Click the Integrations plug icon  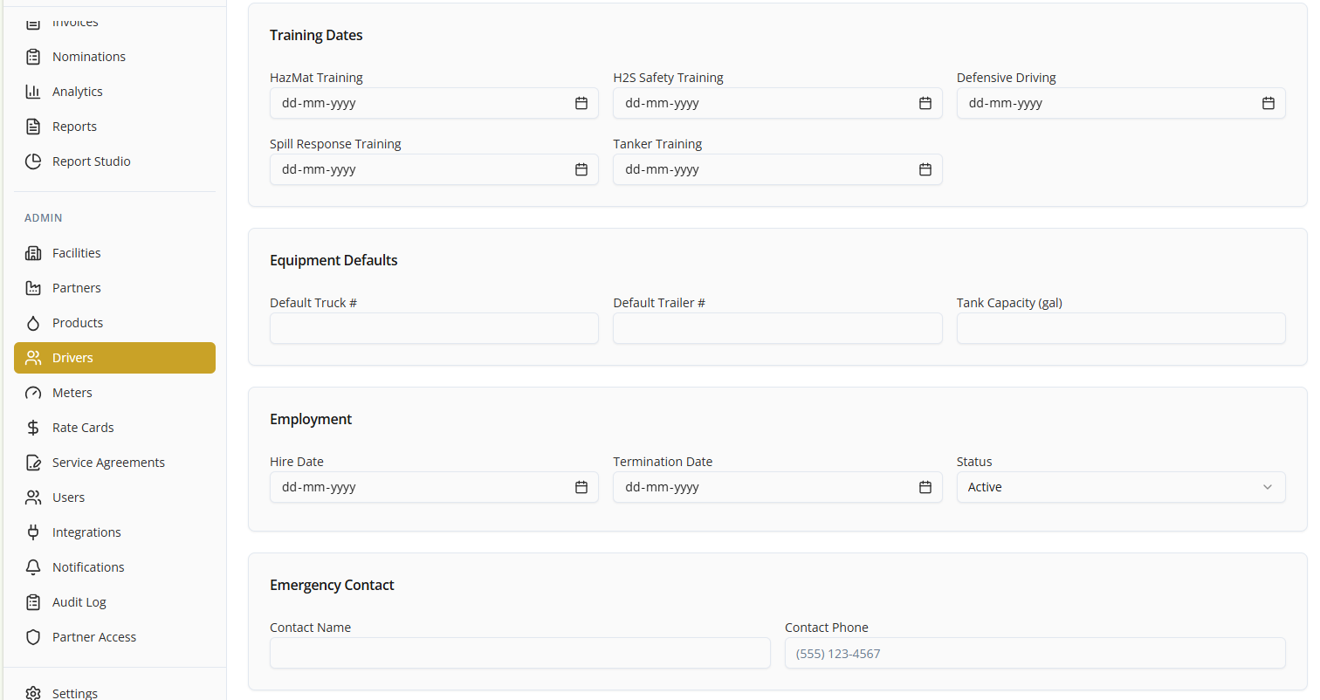[x=33, y=532]
